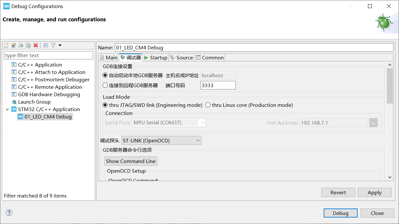Click the scrollbar up arrow
The image size is (399, 224).
[x=390, y=65]
